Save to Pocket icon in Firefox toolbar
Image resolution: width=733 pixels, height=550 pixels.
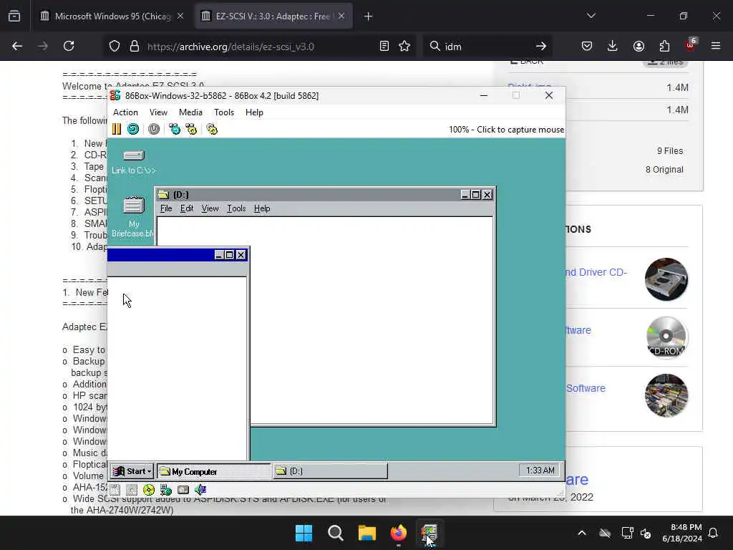(587, 47)
